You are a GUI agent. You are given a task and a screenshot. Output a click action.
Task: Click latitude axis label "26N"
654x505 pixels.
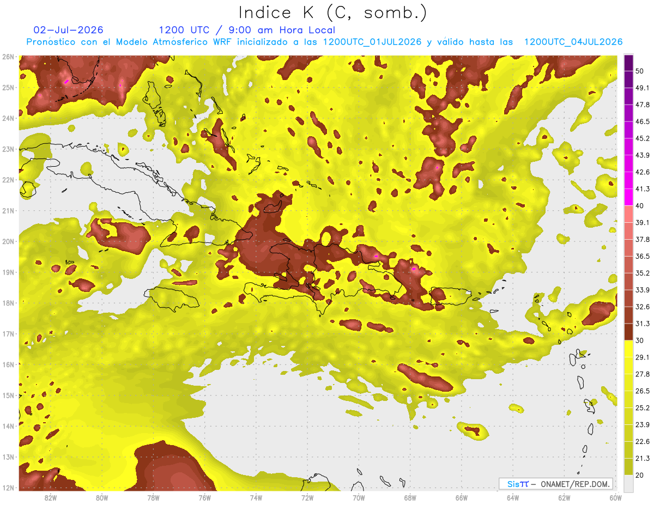click(x=8, y=57)
